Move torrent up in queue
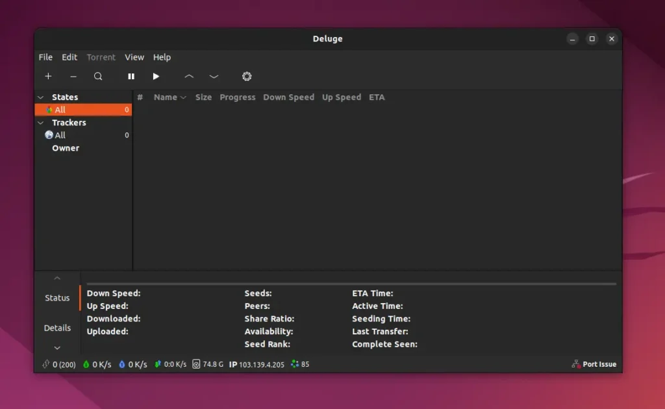Screen dimensions: 665x409 click(x=189, y=77)
